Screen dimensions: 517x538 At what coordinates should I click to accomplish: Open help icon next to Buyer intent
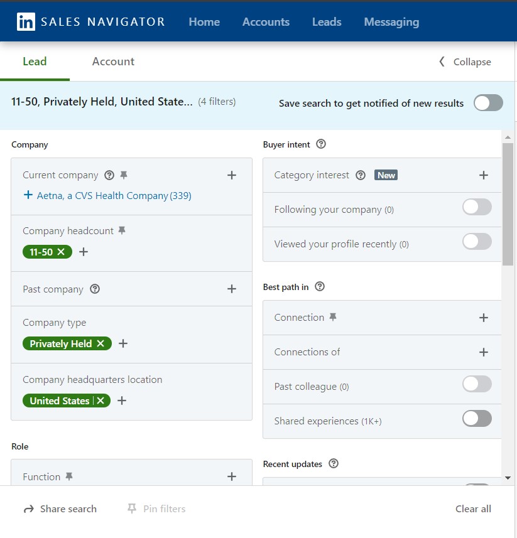pos(321,144)
